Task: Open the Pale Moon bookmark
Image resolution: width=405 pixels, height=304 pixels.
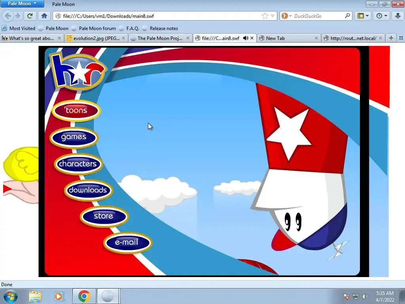Action: coord(53,28)
